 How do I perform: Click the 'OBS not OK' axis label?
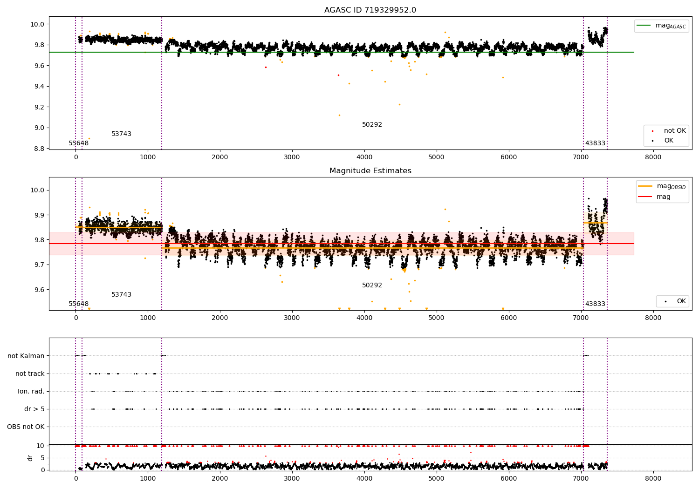pyautogui.click(x=26, y=427)
